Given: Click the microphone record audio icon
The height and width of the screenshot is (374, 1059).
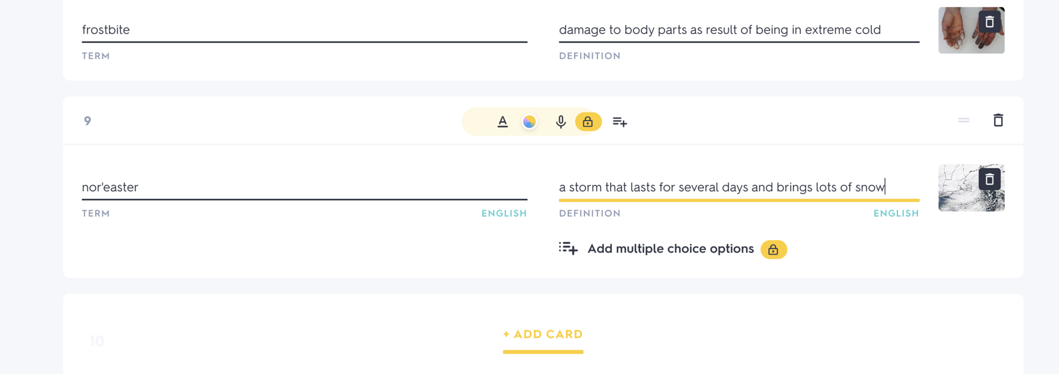Looking at the screenshot, I should click(561, 122).
